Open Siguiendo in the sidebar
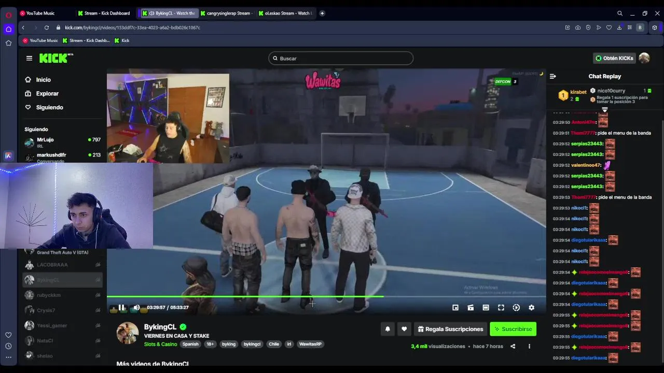Screen dimensions: 664x373 (x=44, y=107)
